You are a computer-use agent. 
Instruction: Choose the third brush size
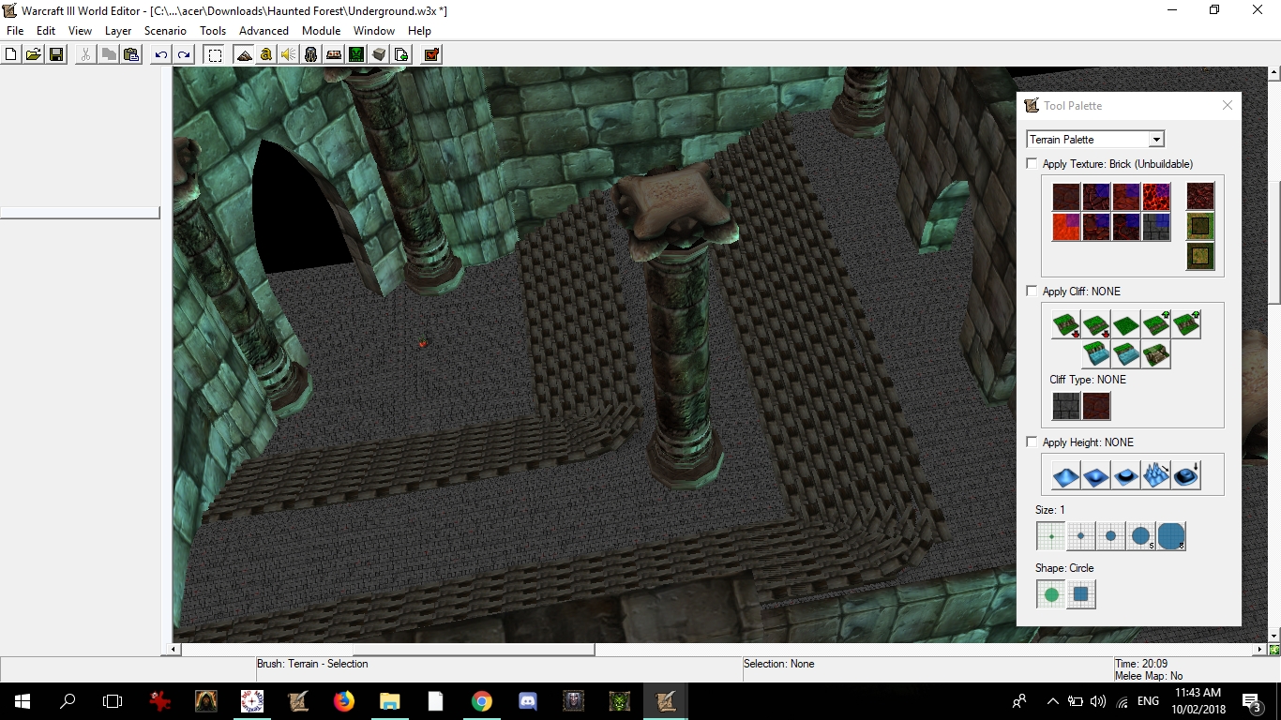click(x=1110, y=536)
